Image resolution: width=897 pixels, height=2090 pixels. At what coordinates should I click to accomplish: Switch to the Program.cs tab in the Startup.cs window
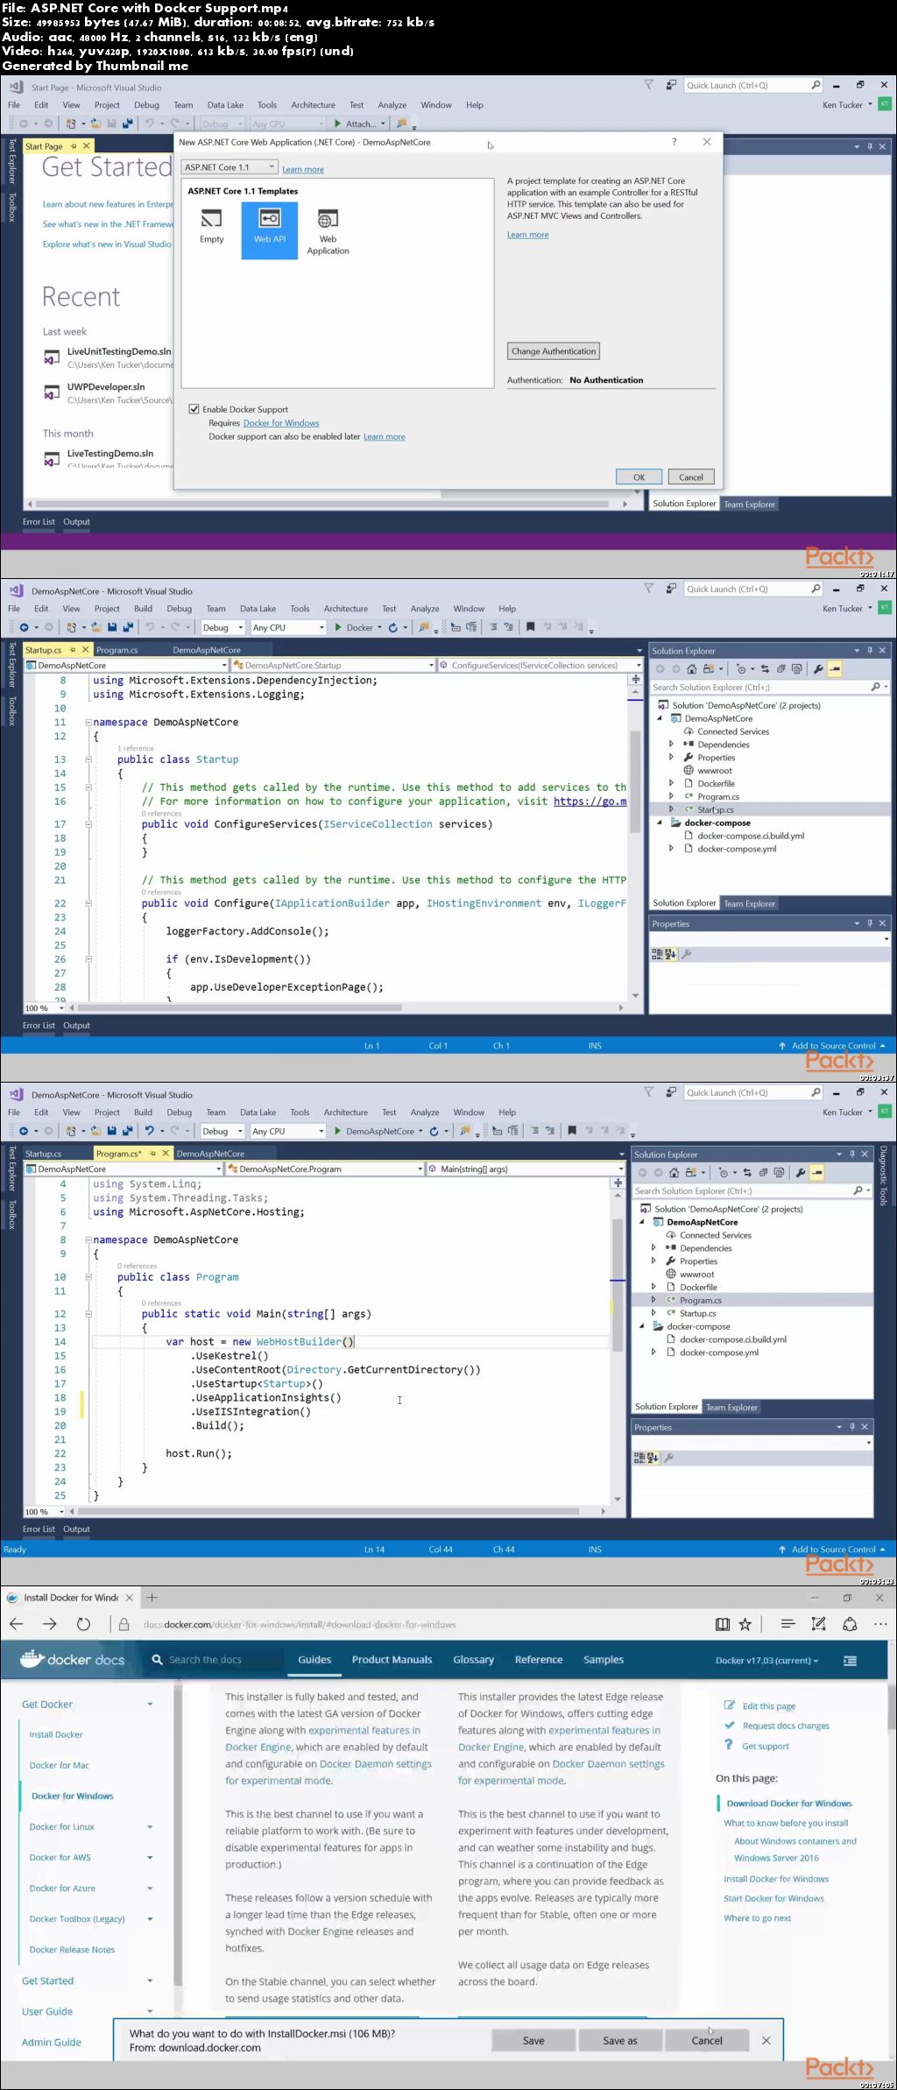tap(117, 650)
